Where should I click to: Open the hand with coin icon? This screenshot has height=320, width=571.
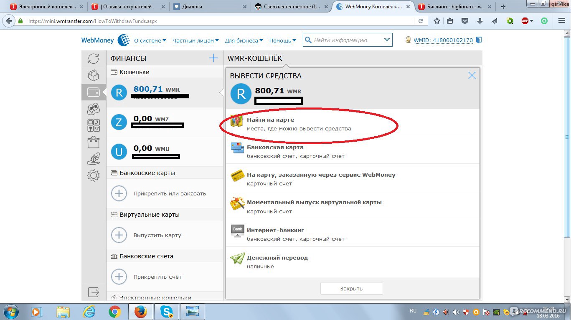[94, 159]
